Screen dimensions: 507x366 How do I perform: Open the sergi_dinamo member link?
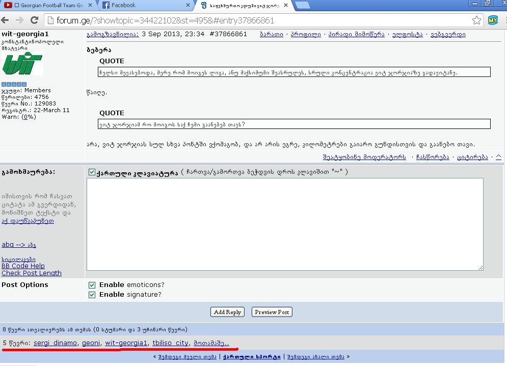pos(56,343)
